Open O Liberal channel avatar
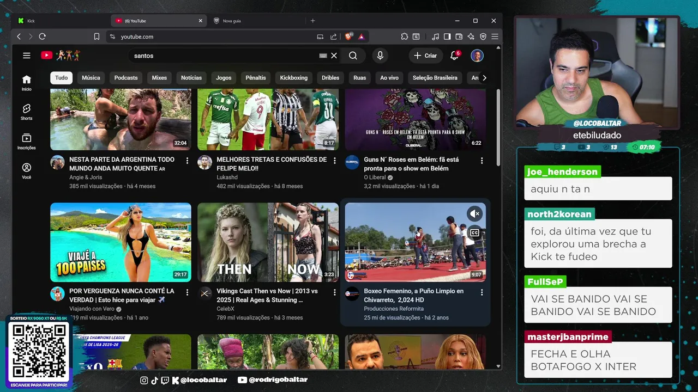This screenshot has width=698, height=392. [352, 162]
